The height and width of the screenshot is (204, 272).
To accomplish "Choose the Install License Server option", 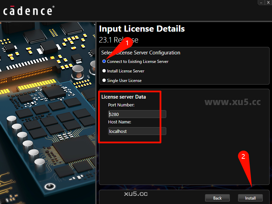I will 104,71.
